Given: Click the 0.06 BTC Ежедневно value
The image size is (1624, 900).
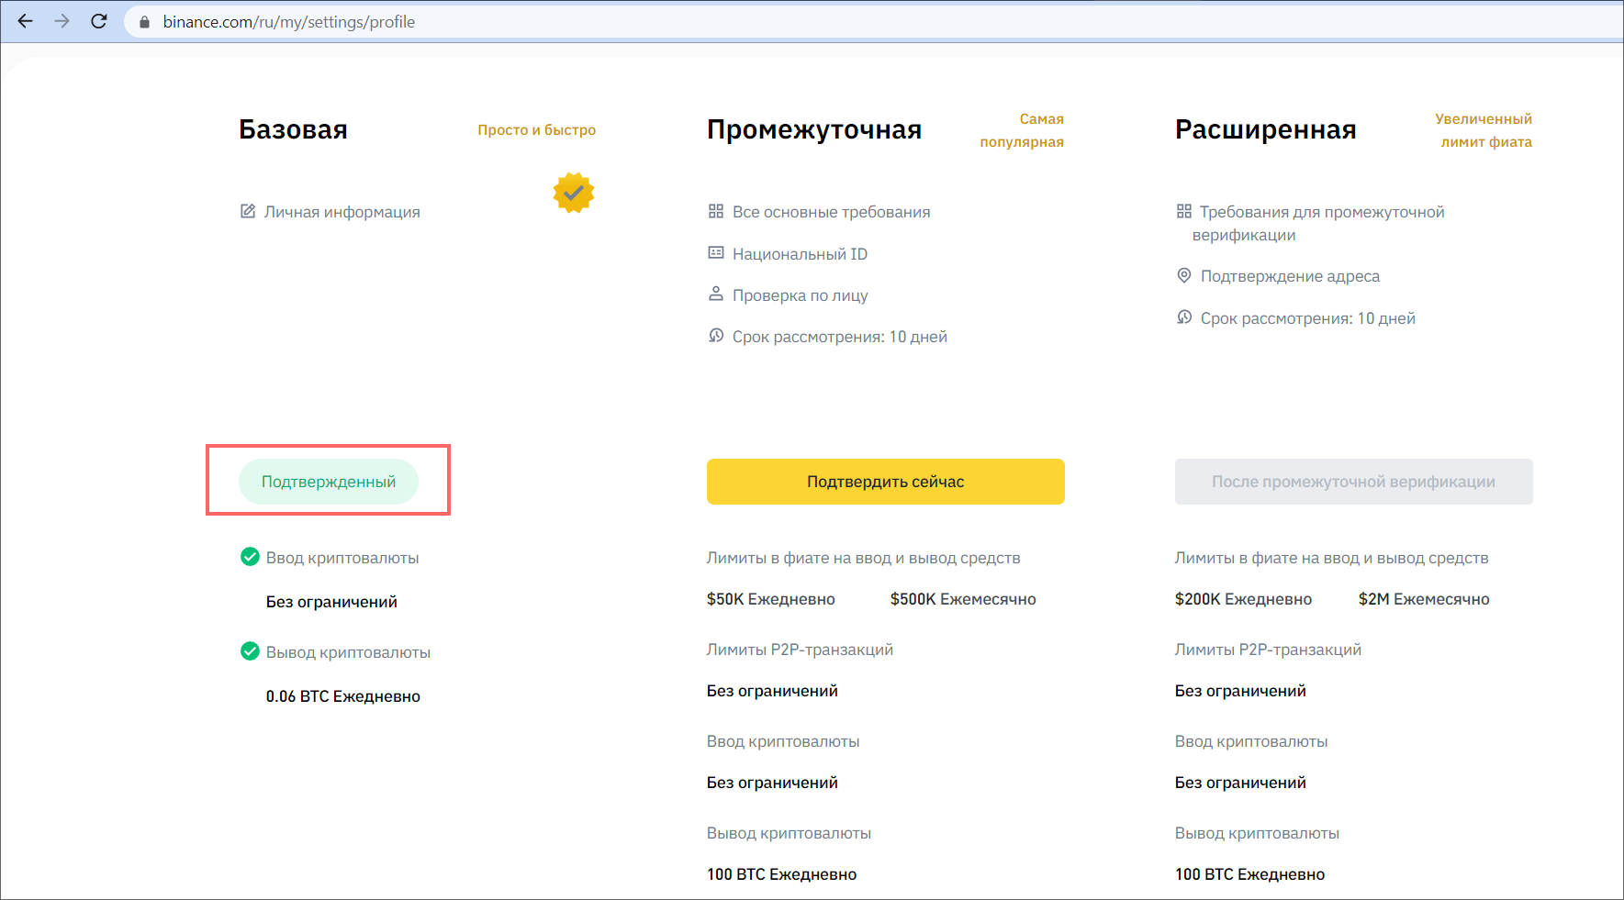Looking at the screenshot, I should pos(343,696).
